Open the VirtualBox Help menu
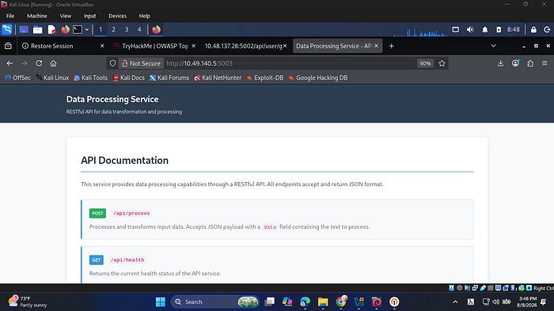This screenshot has width=554, height=311. tap(144, 16)
